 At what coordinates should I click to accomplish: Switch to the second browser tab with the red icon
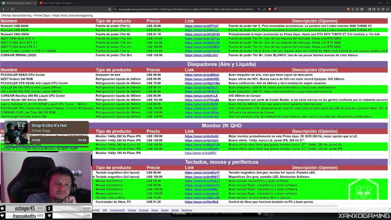tap(56, 3)
